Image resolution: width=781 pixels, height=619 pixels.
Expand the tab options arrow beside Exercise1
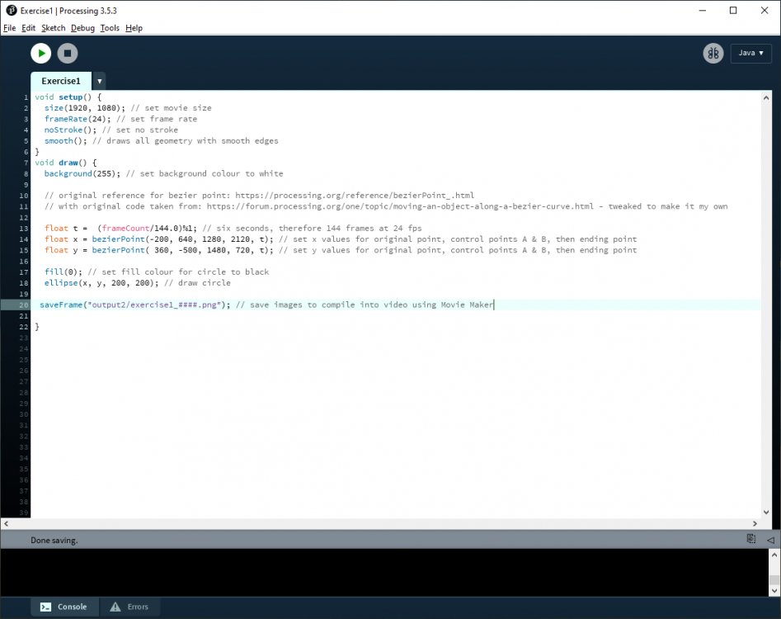99,82
